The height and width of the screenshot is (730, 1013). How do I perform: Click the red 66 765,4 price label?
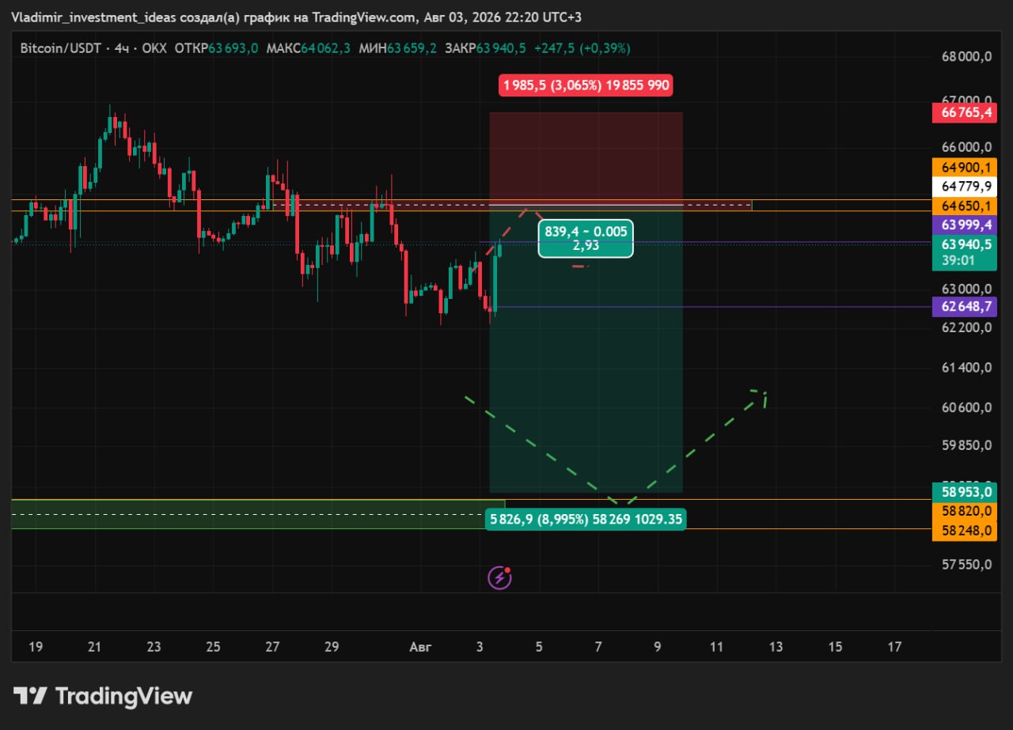(966, 113)
